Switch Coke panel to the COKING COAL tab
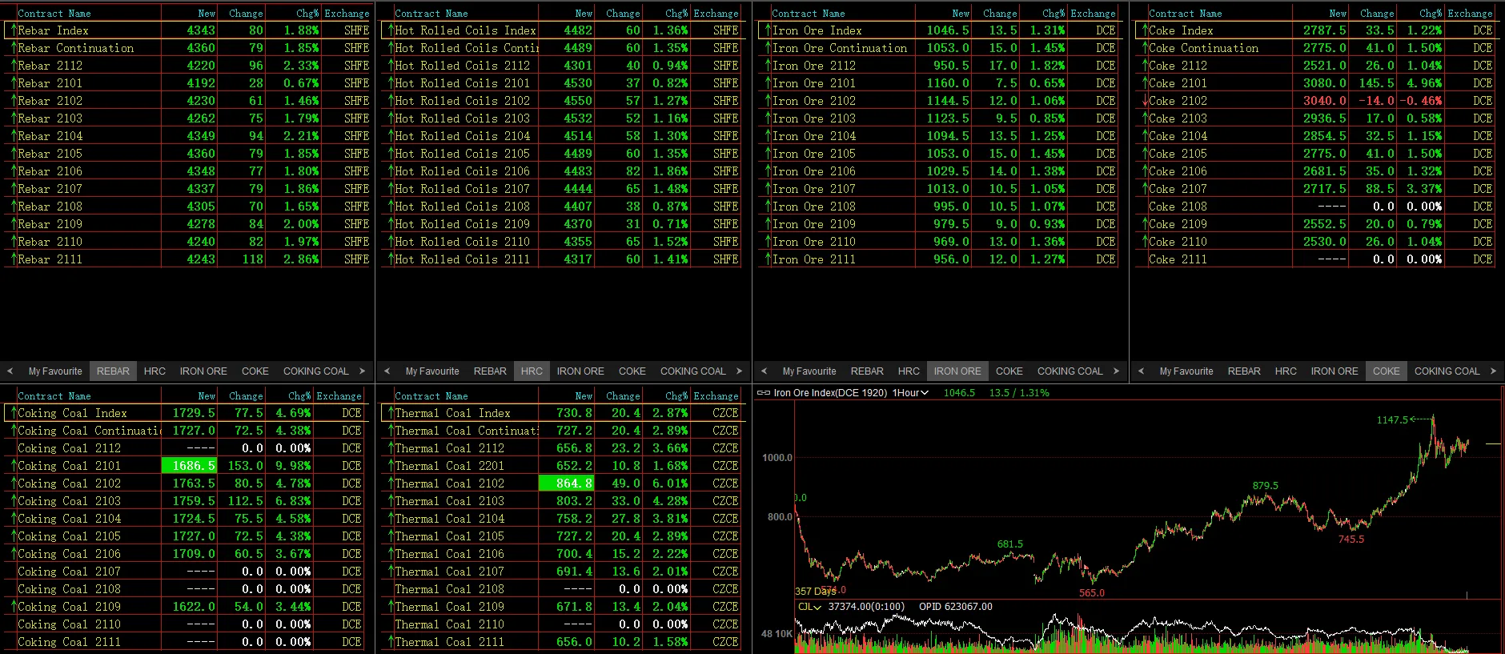The width and height of the screenshot is (1505, 654). coord(1447,371)
